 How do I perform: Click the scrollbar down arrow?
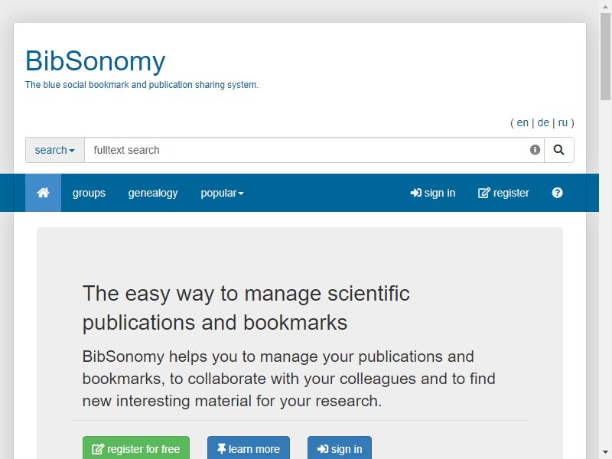tap(605, 452)
